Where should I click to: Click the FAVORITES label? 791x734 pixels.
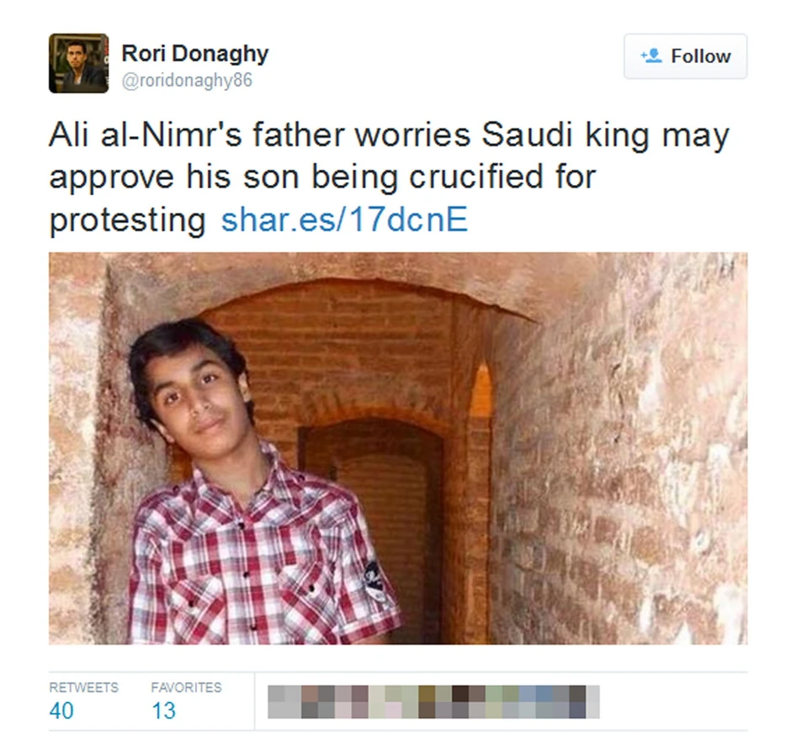[x=186, y=687]
